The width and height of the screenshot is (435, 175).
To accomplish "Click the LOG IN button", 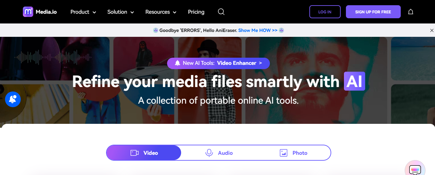I will click(x=325, y=12).
